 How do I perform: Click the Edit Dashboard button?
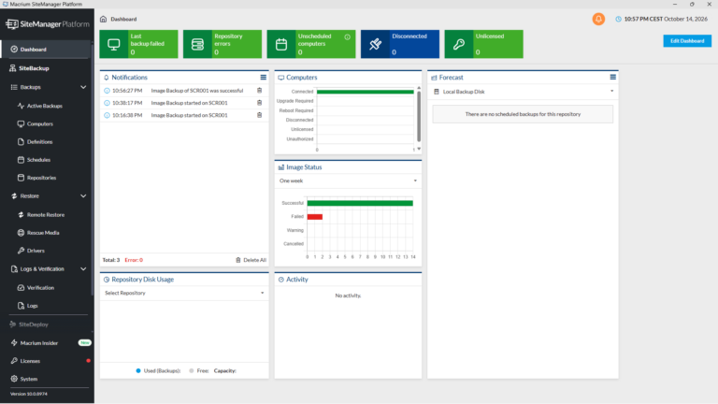(687, 41)
